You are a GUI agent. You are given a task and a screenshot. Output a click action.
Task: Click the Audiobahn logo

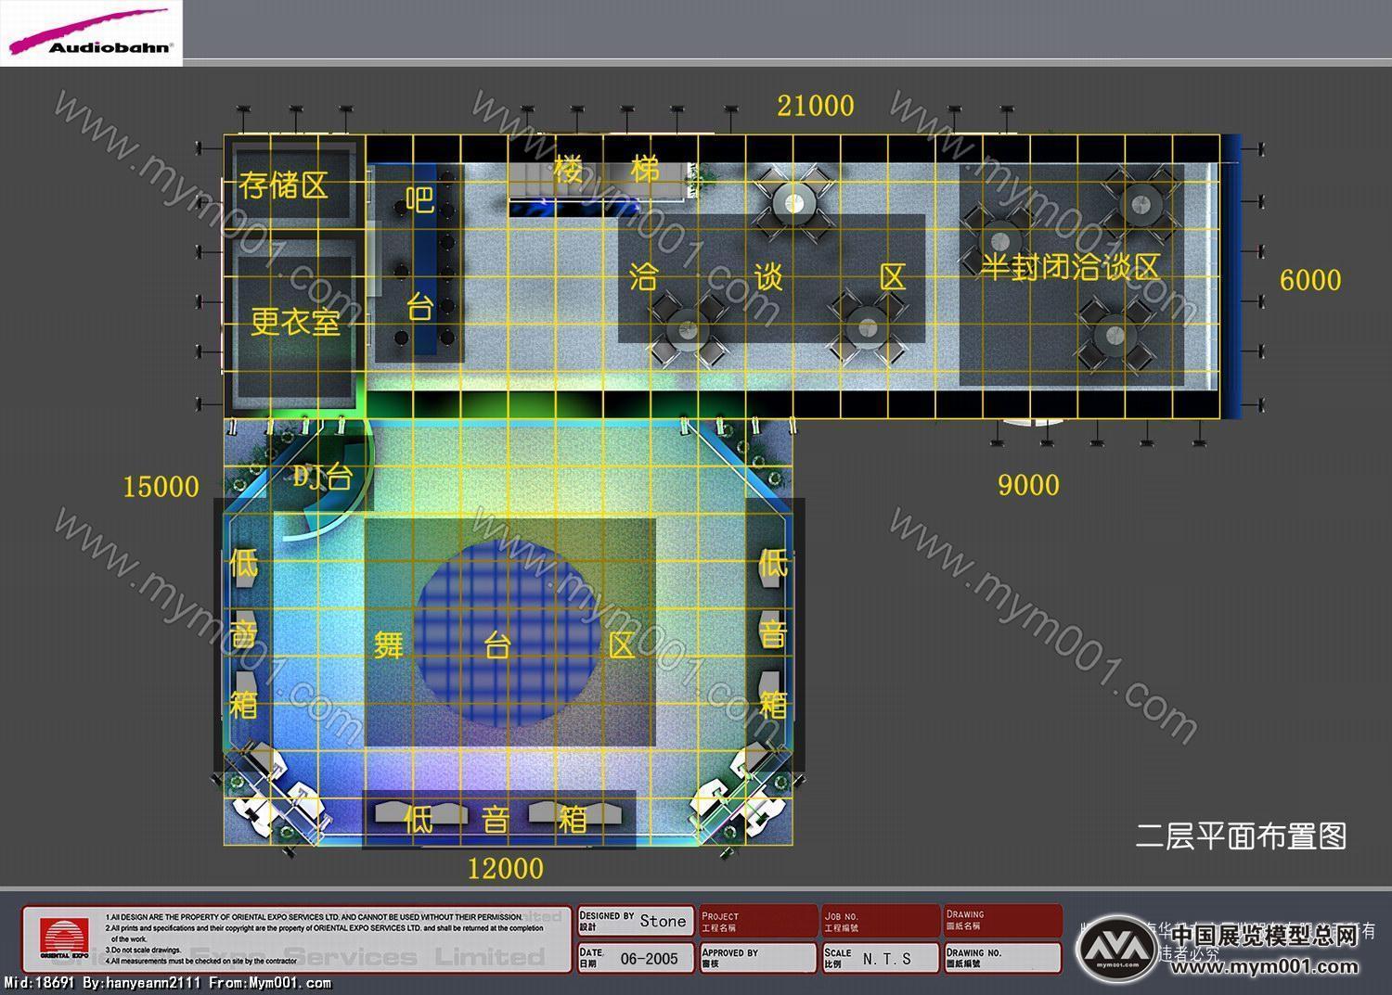[x=91, y=33]
